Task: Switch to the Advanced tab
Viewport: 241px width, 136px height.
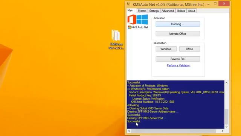Action: point(168,11)
